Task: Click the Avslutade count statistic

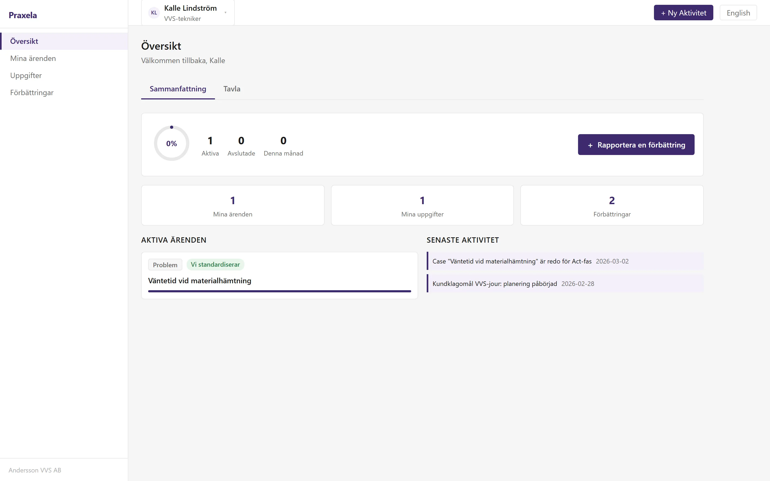Action: pyautogui.click(x=241, y=146)
